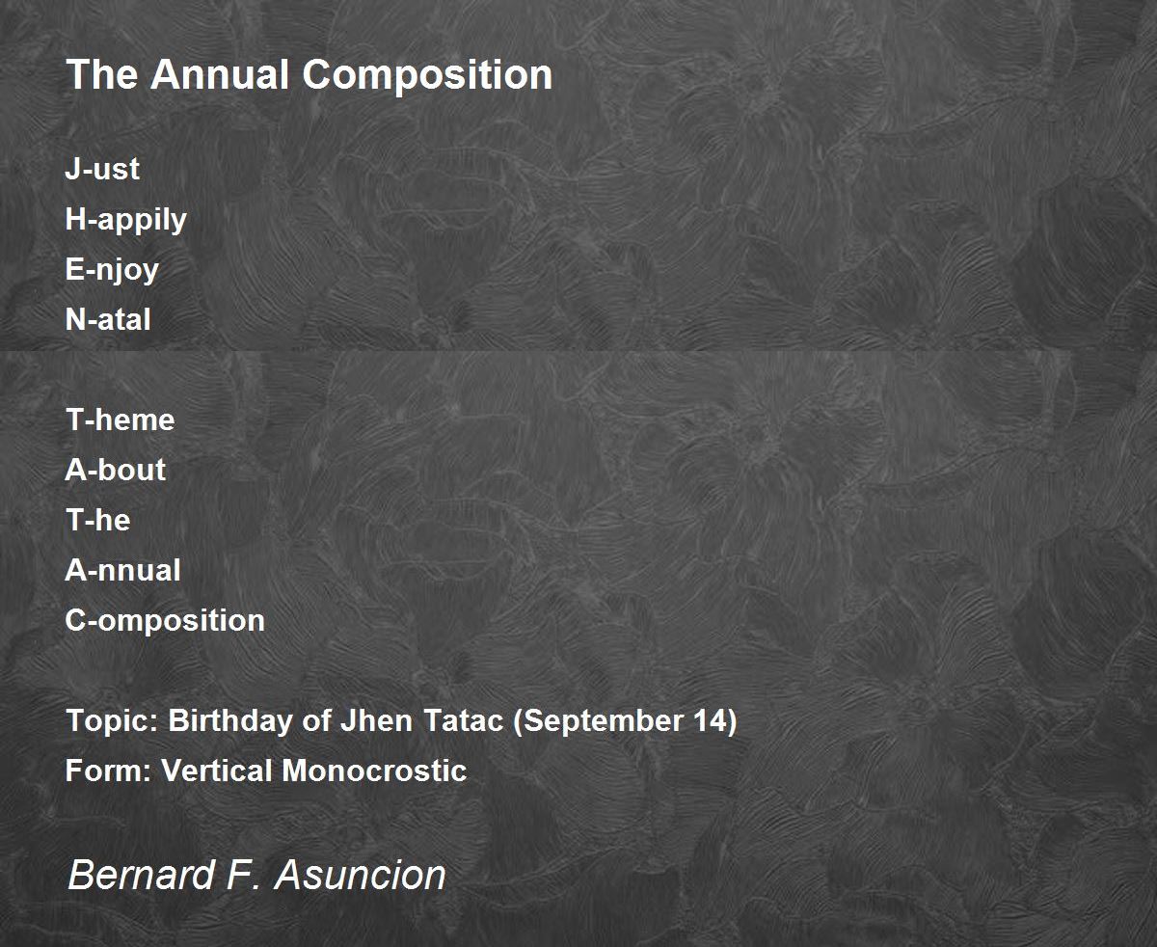
Task: Click the line T-he
Action: (x=98, y=520)
